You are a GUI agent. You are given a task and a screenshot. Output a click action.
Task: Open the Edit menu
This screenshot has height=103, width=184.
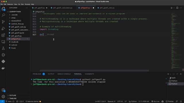click(5, 4)
